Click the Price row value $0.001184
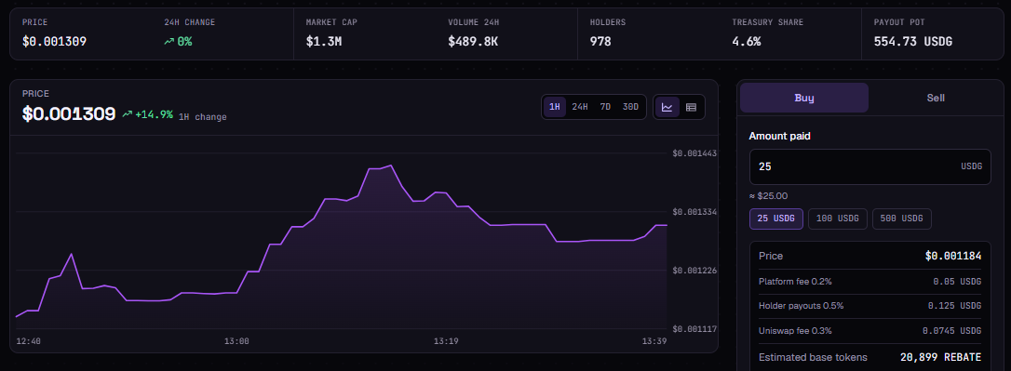 [953, 257]
